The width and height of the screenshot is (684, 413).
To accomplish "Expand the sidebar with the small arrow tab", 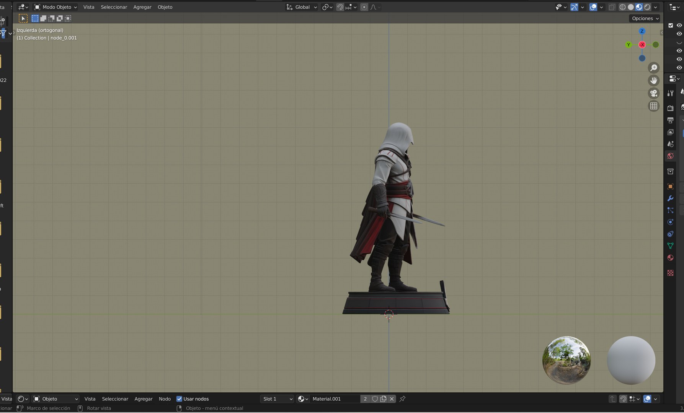I will pos(661,33).
